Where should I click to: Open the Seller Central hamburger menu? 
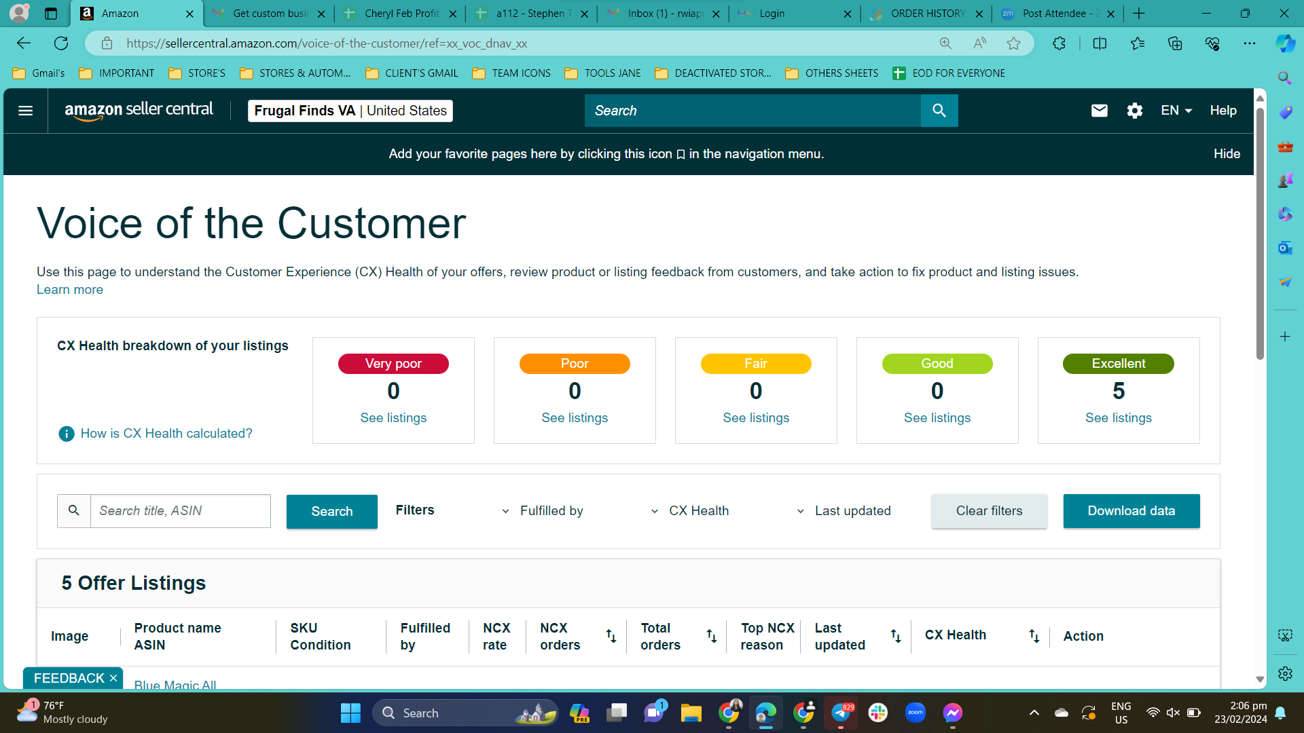[x=25, y=111]
